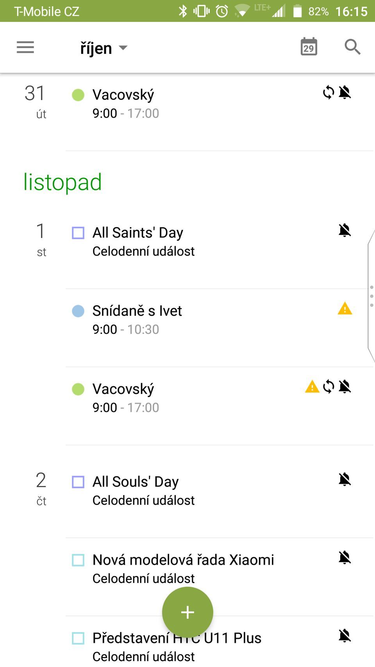
Task: Tap the recurrence icon on October 31 Vacovský
Action: [x=329, y=93]
